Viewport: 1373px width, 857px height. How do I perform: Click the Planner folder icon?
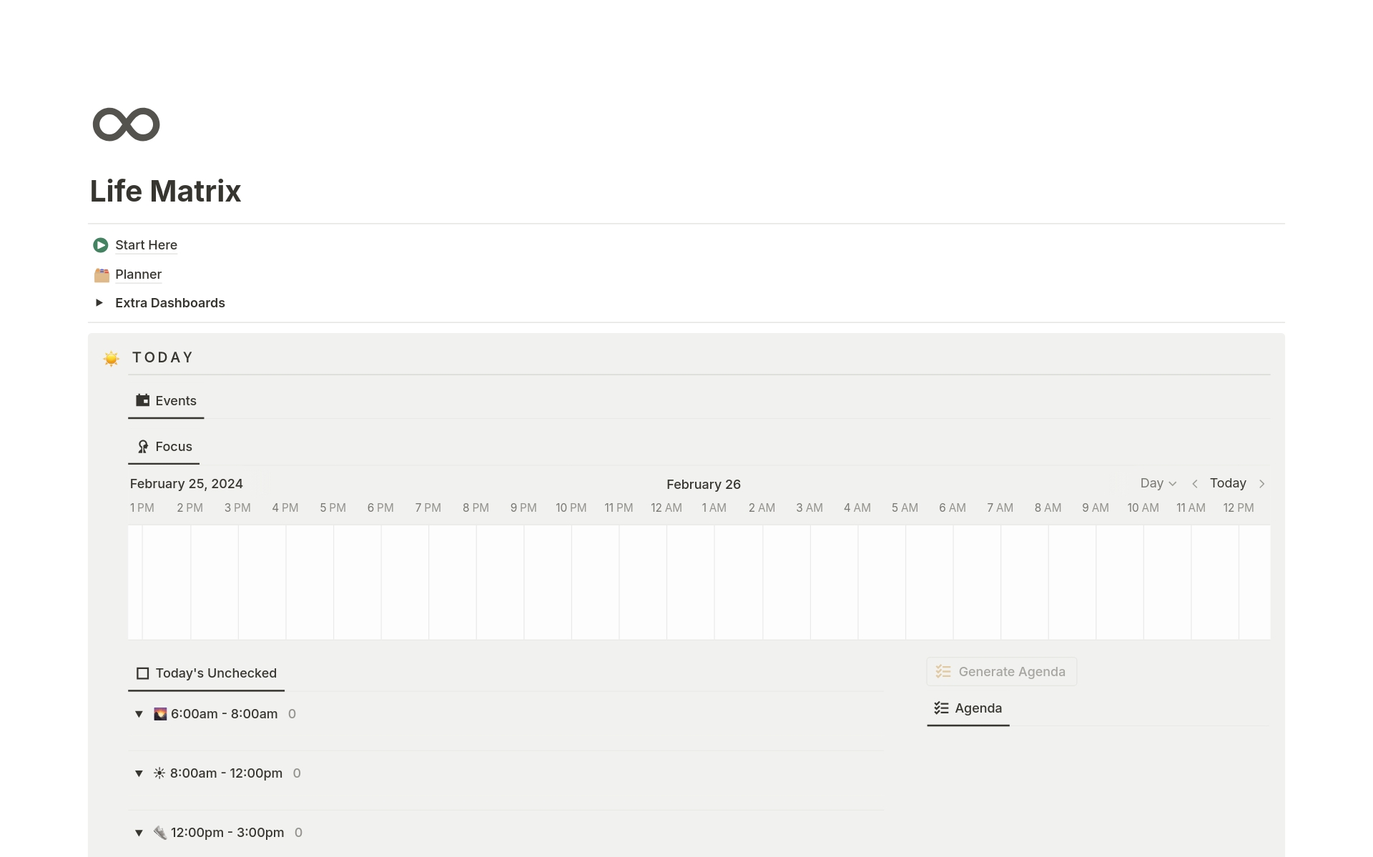tap(102, 274)
